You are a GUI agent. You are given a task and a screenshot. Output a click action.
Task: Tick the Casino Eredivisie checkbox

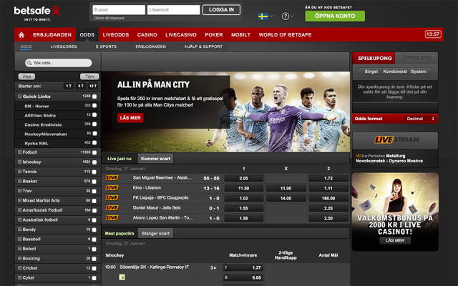pos(94,124)
